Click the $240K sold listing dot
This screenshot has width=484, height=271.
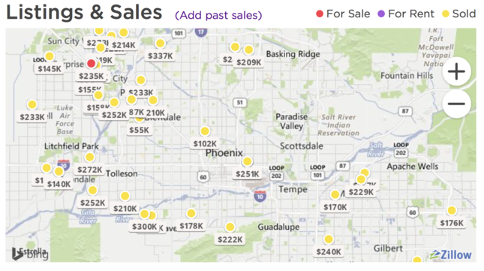click(x=329, y=239)
